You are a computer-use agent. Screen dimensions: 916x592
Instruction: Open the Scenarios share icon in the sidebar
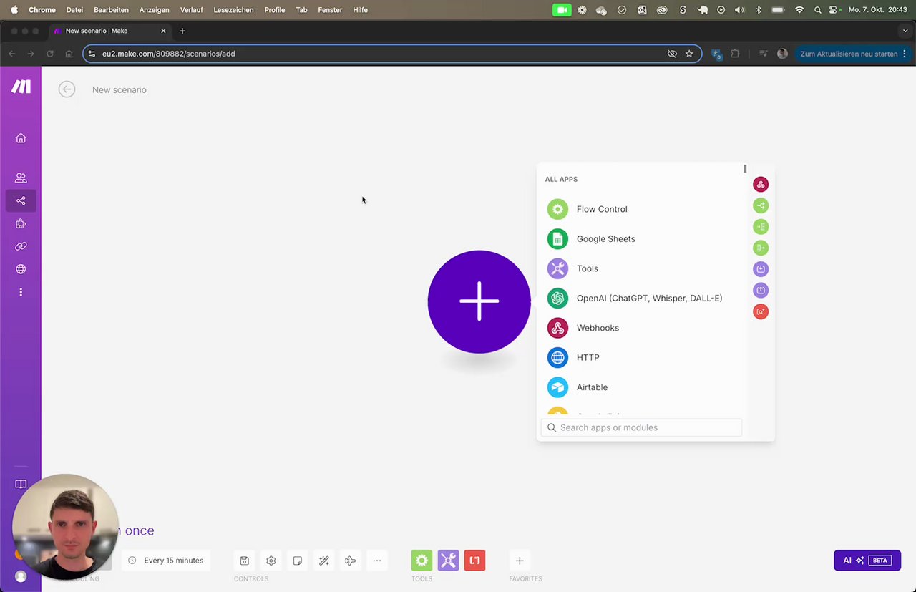(21, 200)
